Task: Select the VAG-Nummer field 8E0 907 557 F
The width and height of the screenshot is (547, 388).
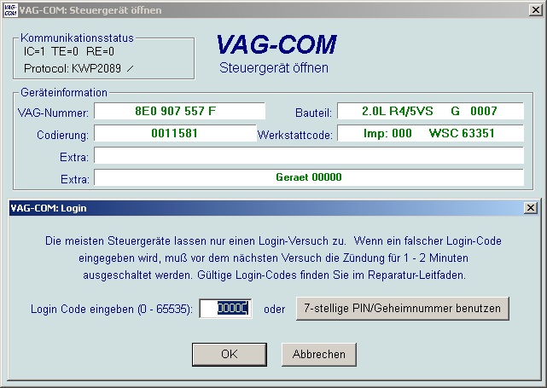Action: (x=179, y=112)
